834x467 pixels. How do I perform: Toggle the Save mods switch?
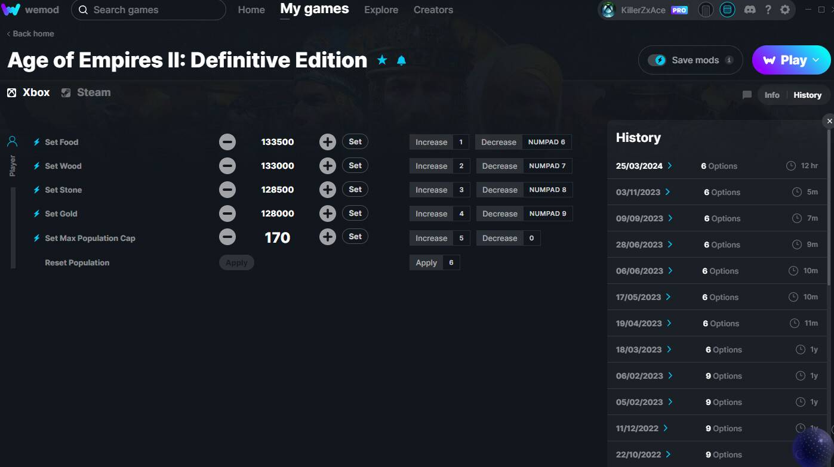(657, 60)
